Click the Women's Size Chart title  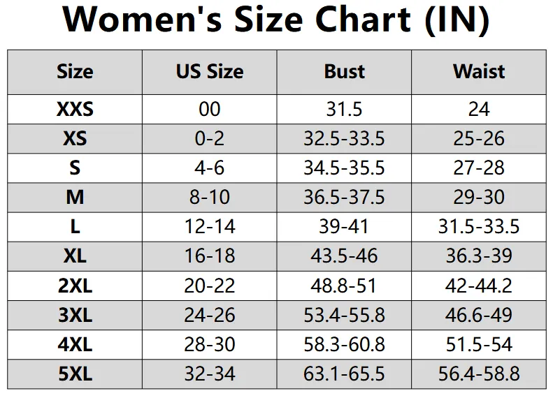click(276, 21)
